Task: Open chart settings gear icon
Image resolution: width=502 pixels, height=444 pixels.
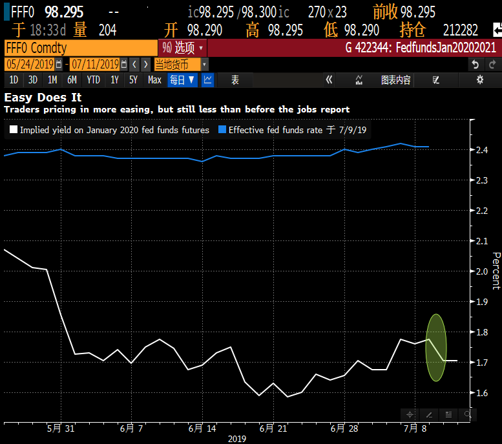Action: tap(479, 80)
